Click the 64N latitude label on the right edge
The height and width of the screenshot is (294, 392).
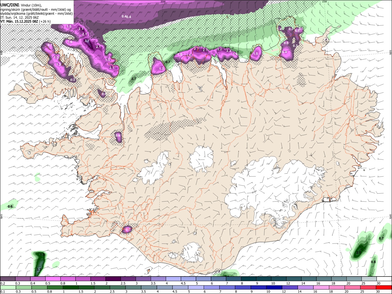pyautogui.click(x=390, y=217)
